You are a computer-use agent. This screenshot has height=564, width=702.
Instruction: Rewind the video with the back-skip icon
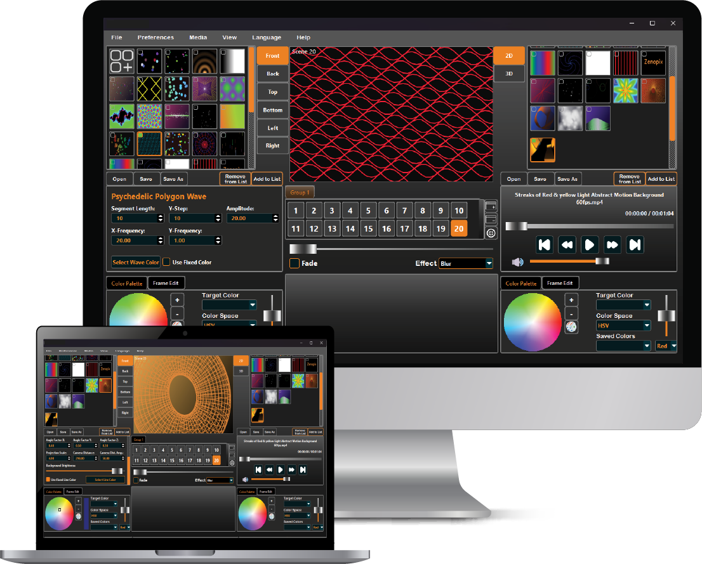(x=544, y=244)
